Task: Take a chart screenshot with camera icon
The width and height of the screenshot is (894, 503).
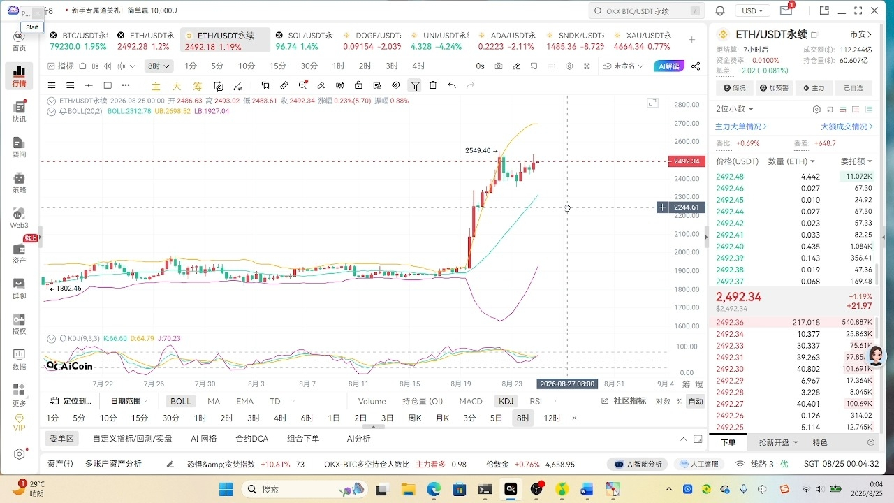Action: [499, 66]
